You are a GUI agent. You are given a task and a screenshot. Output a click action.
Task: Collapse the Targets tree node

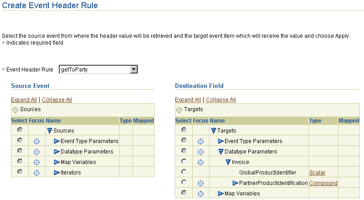click(214, 131)
